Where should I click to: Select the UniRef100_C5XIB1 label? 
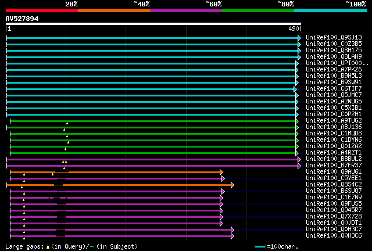click(x=334, y=108)
